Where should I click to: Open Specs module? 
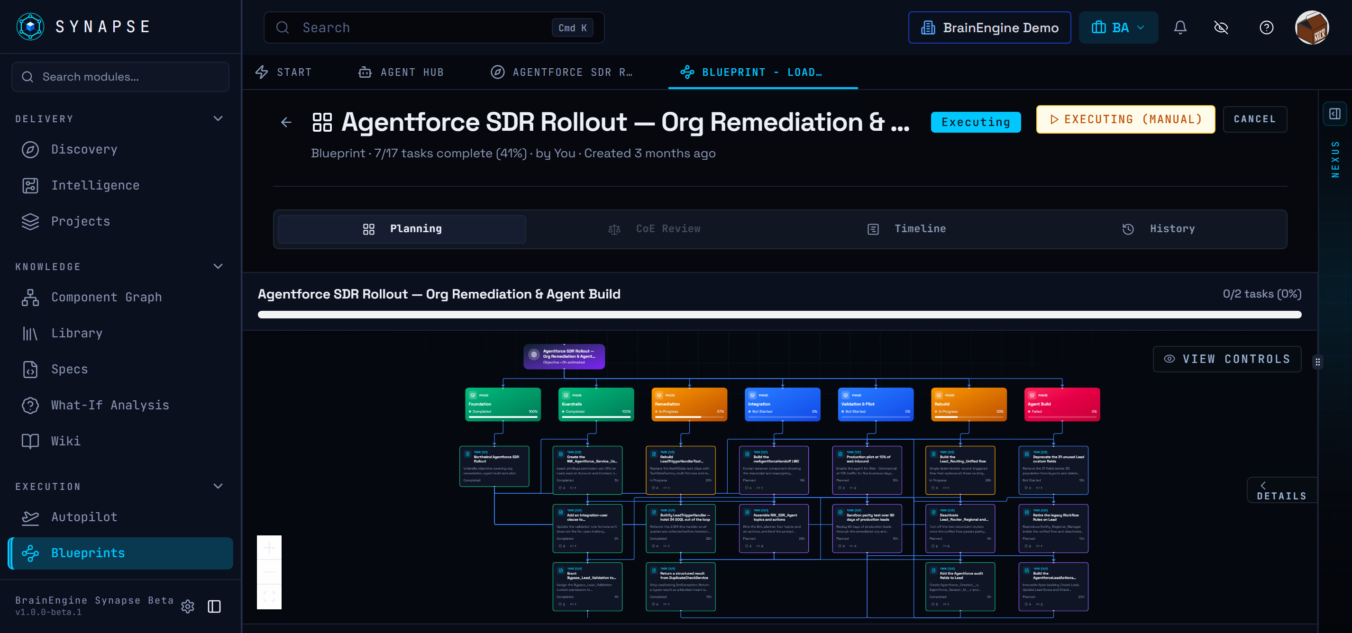[x=120, y=369]
